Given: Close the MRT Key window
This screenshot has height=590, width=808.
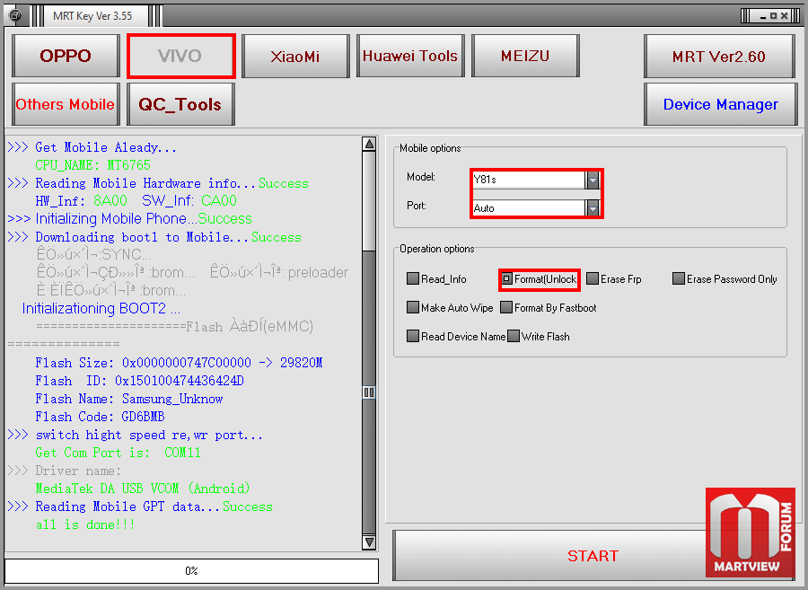Looking at the screenshot, I should [784, 16].
